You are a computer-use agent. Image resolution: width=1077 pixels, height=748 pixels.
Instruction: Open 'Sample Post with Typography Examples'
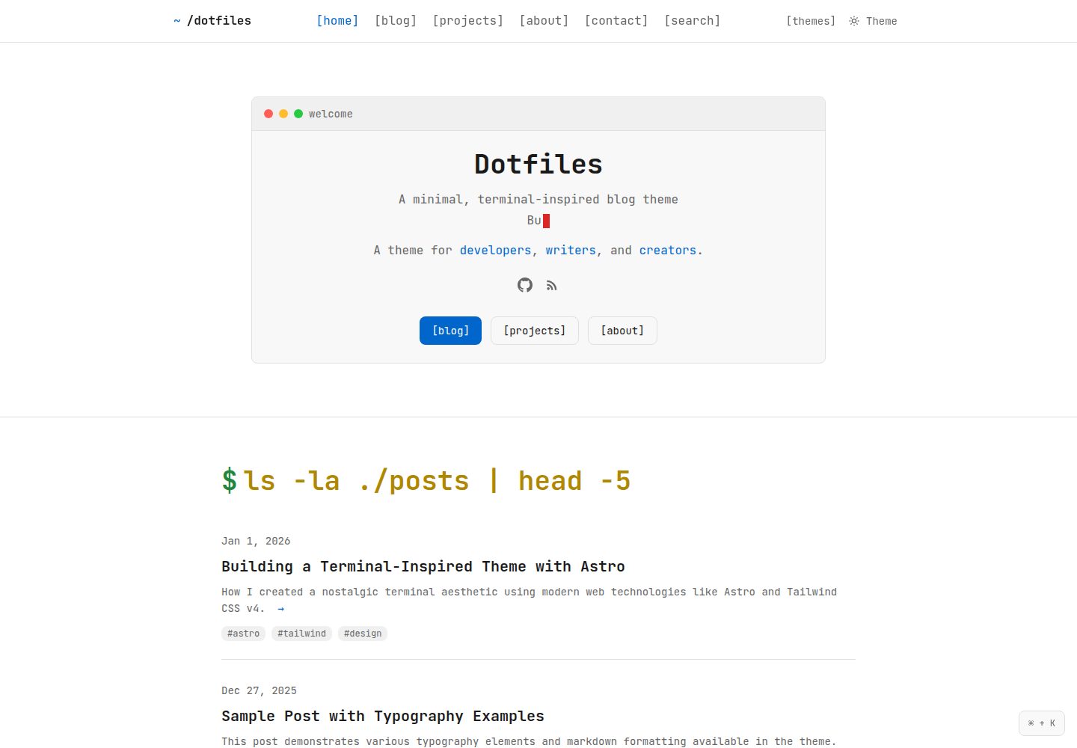(383, 716)
